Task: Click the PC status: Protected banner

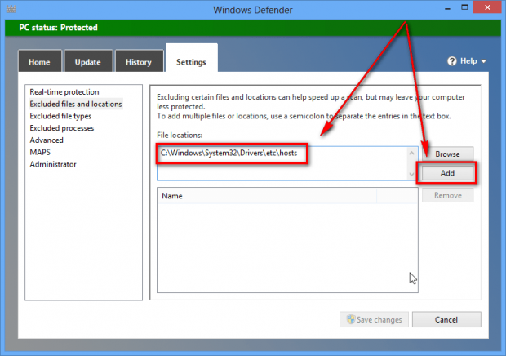Action: pos(253,28)
